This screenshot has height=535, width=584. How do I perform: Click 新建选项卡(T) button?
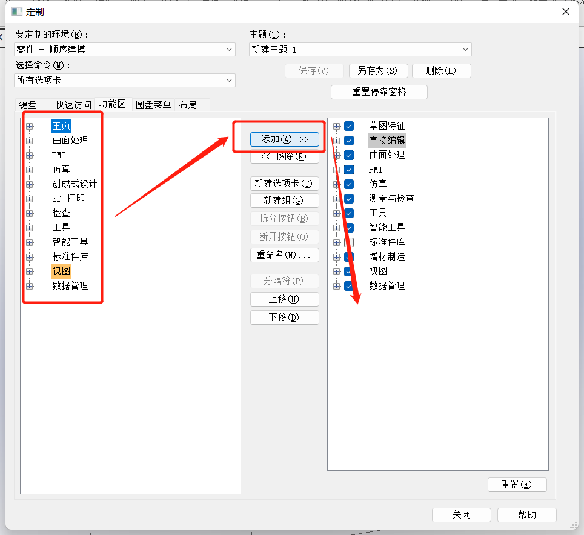click(x=285, y=184)
